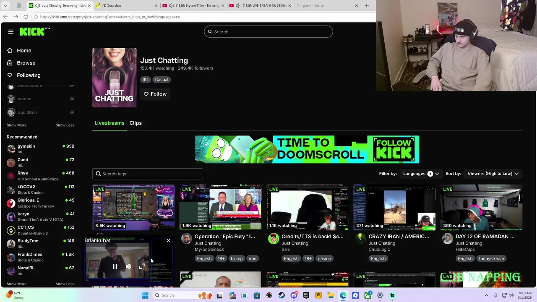Image resolution: width=537 pixels, height=302 pixels.
Task: Open gymskin recommended channel
Action: [x=41, y=149]
